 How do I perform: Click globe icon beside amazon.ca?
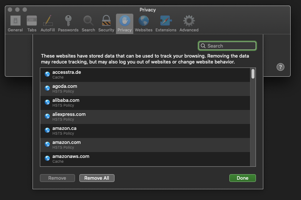point(47,130)
